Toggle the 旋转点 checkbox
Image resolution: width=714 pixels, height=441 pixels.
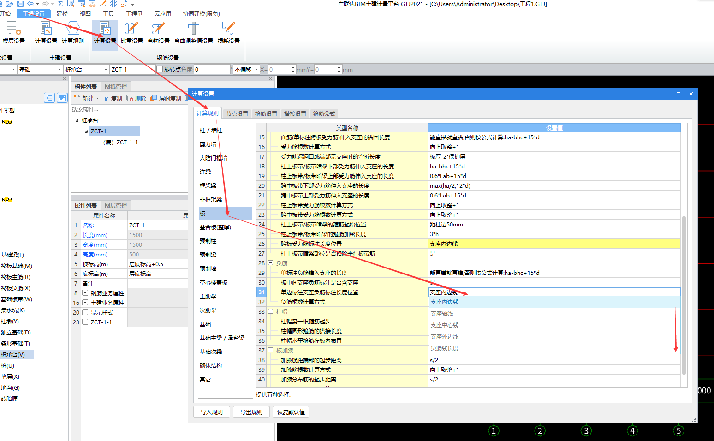coord(160,69)
